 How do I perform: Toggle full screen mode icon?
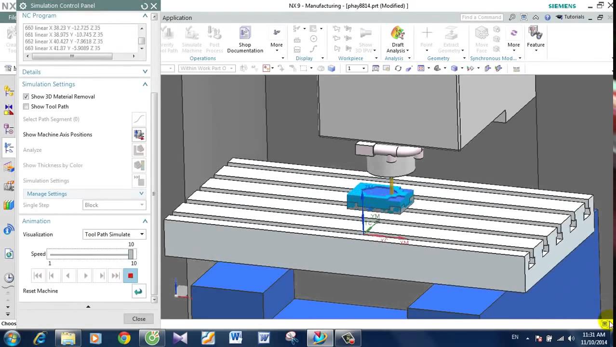524,17
